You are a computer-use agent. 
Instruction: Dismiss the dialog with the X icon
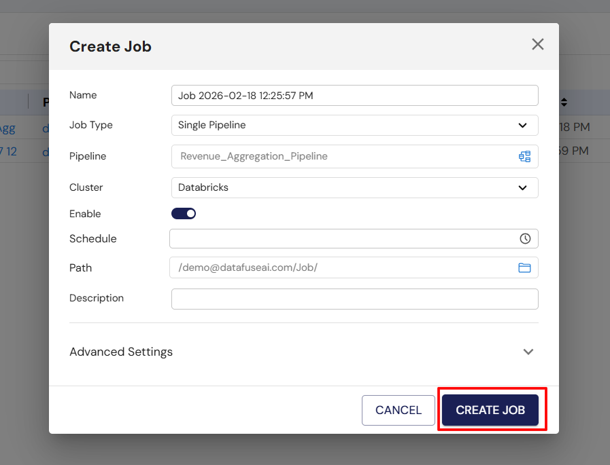point(537,44)
